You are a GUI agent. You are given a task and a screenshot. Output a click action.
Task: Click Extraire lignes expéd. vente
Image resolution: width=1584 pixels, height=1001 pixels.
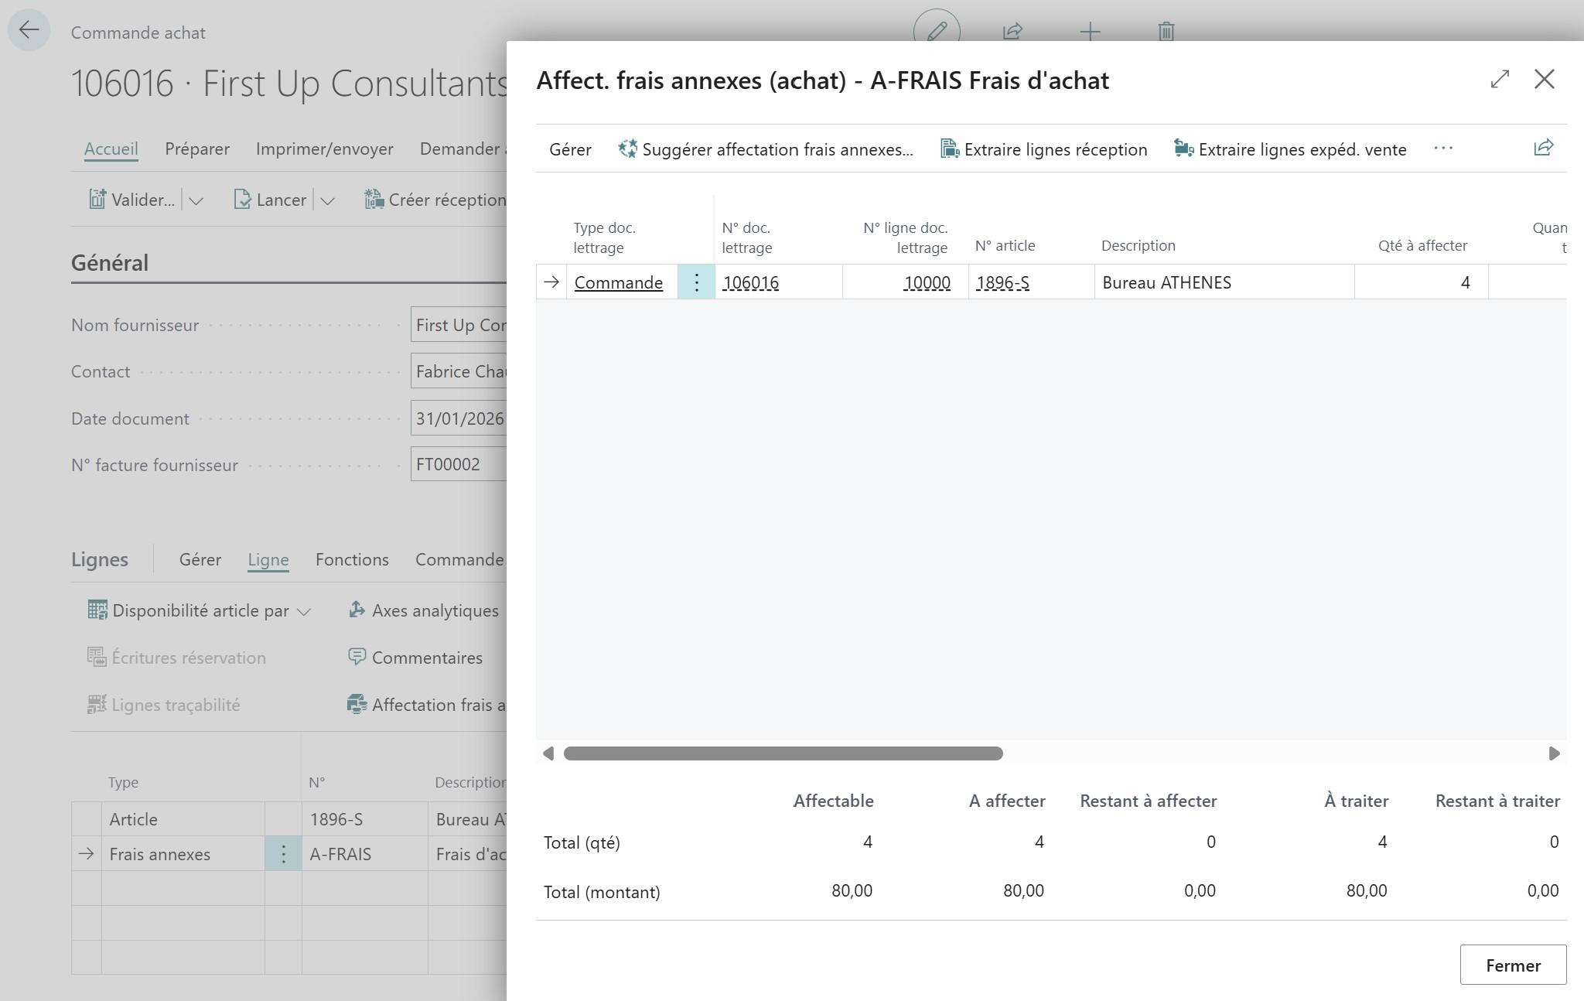[x=1290, y=149]
